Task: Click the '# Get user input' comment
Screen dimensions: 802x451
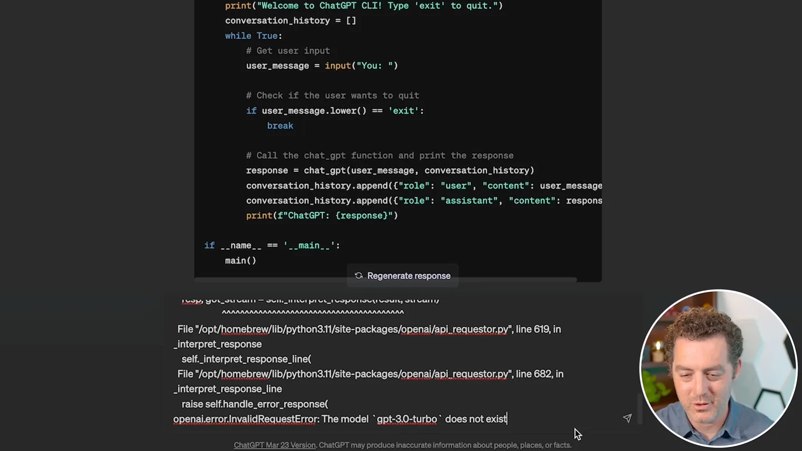Action: 288,51
